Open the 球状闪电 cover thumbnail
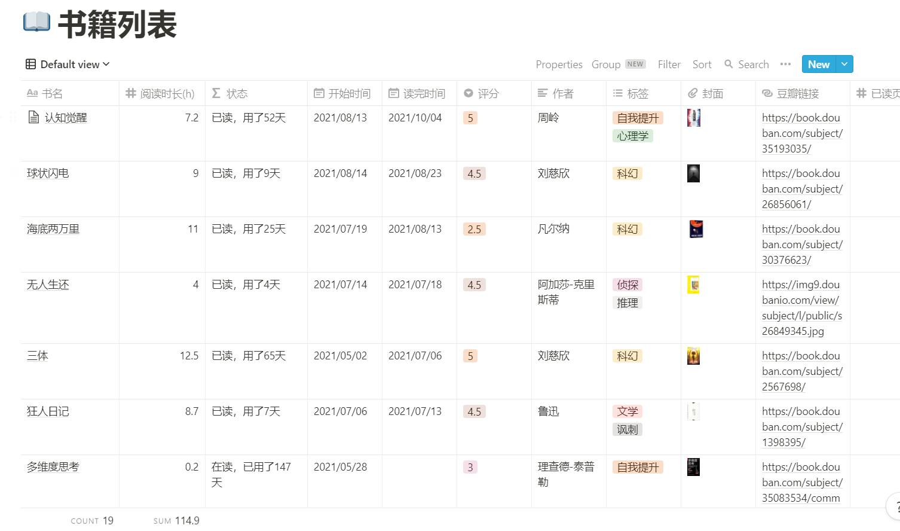 click(693, 173)
